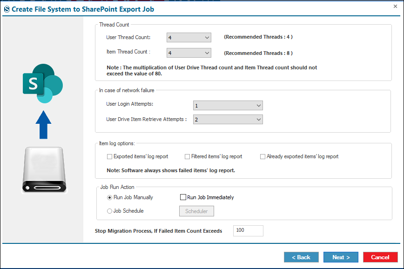Proceed with the Next > button
Screen dimensions: 404x269
coord(341,257)
